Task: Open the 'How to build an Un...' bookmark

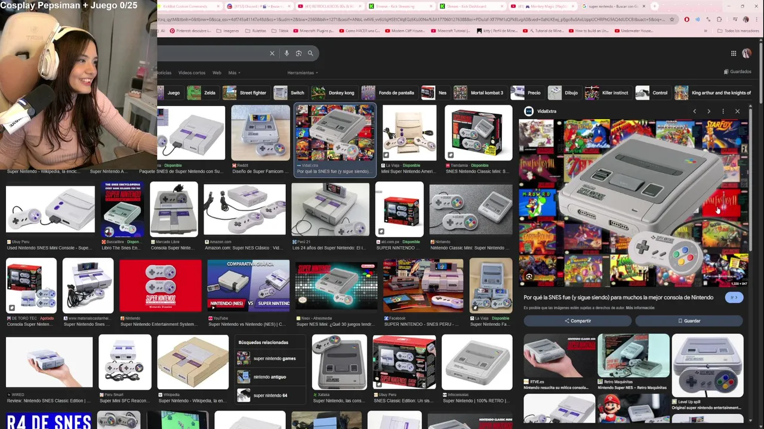Action: coord(589,31)
